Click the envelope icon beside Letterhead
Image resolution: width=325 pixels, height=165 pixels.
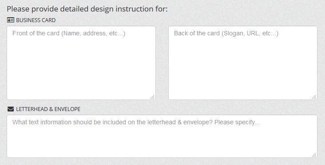[x=11, y=109]
